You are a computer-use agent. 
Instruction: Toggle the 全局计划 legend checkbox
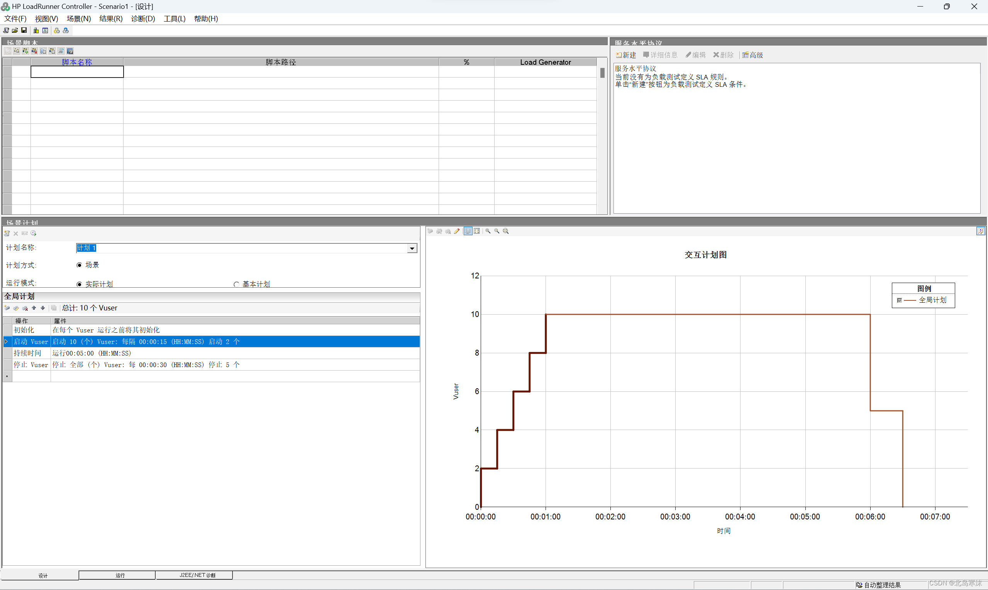click(899, 300)
